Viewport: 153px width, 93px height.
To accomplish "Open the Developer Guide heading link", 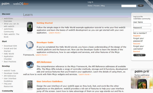I will click(45, 43).
